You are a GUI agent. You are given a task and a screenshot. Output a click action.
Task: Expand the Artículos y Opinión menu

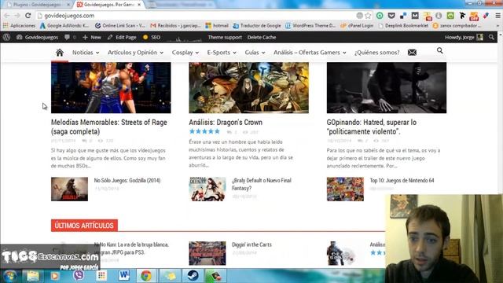click(135, 53)
